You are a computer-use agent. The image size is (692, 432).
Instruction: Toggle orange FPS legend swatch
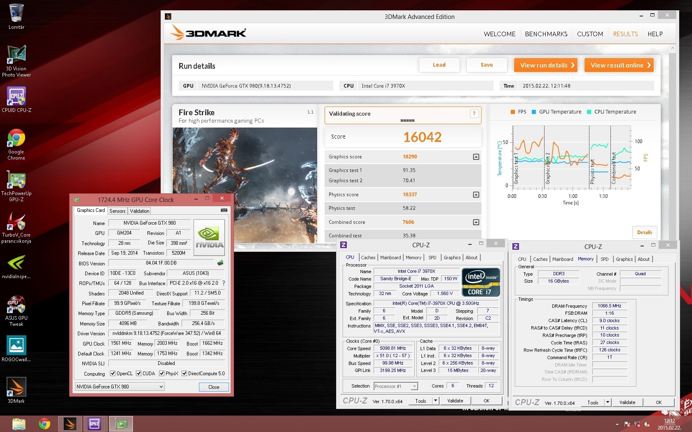513,112
